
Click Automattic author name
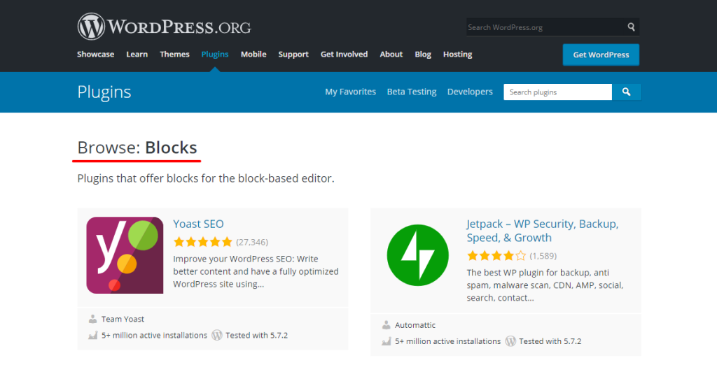tap(415, 325)
